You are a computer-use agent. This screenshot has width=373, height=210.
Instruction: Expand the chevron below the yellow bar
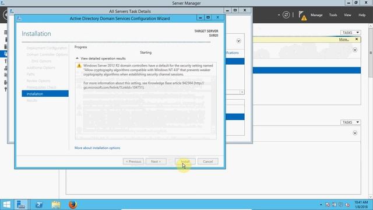click(x=355, y=50)
